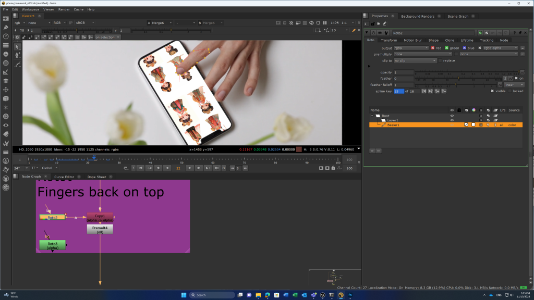Toggle the visible checkbox
The height and width of the screenshot is (300, 534).
click(492, 91)
